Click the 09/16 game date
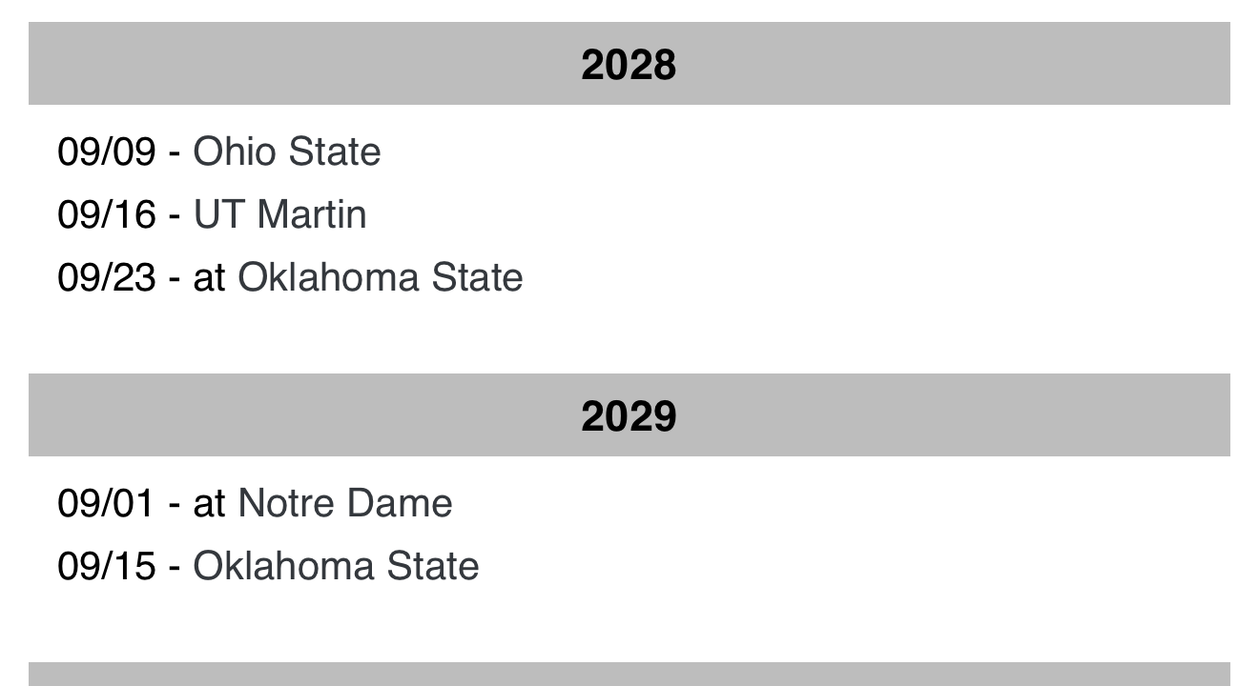 (106, 215)
